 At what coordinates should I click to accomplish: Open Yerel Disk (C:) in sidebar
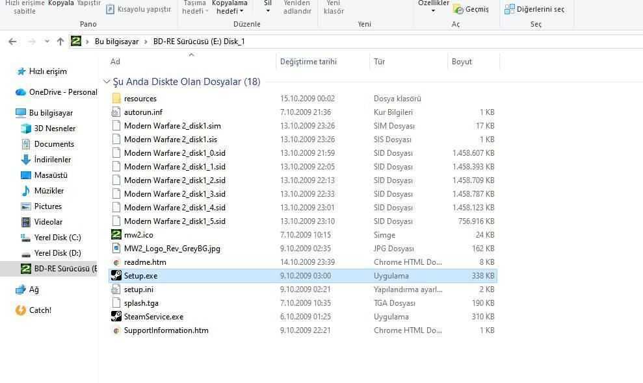(57, 237)
